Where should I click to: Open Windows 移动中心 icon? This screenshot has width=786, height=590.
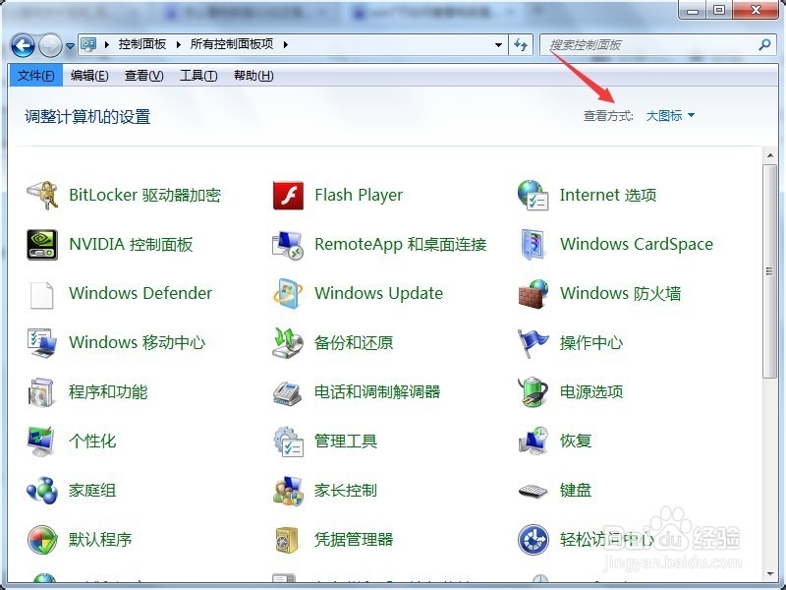pos(42,342)
